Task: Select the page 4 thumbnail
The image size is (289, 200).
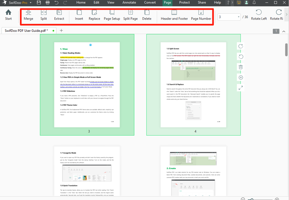Action: [194, 85]
